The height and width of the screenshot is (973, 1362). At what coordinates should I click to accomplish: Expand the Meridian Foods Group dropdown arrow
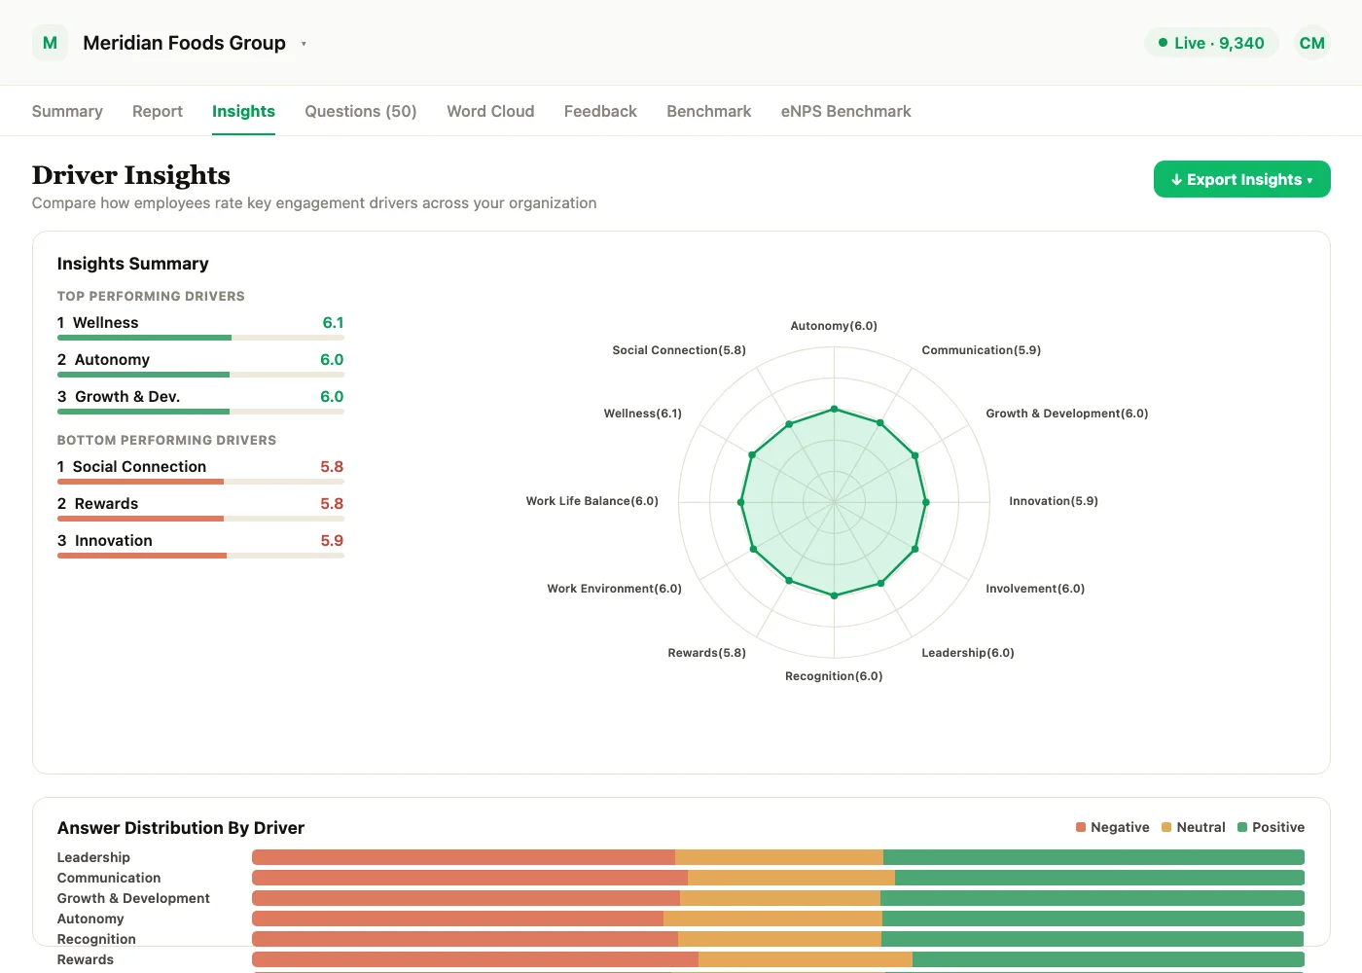point(304,44)
